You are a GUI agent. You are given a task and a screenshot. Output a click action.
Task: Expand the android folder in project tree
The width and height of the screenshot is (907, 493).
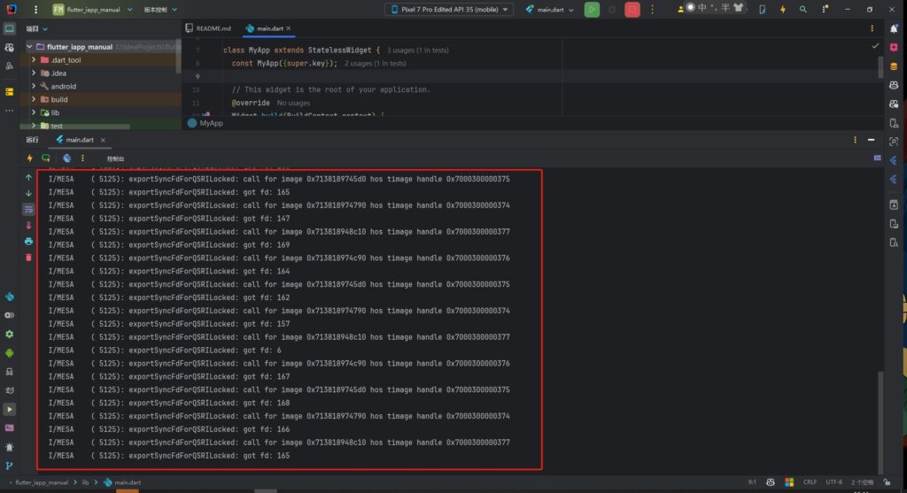34,86
